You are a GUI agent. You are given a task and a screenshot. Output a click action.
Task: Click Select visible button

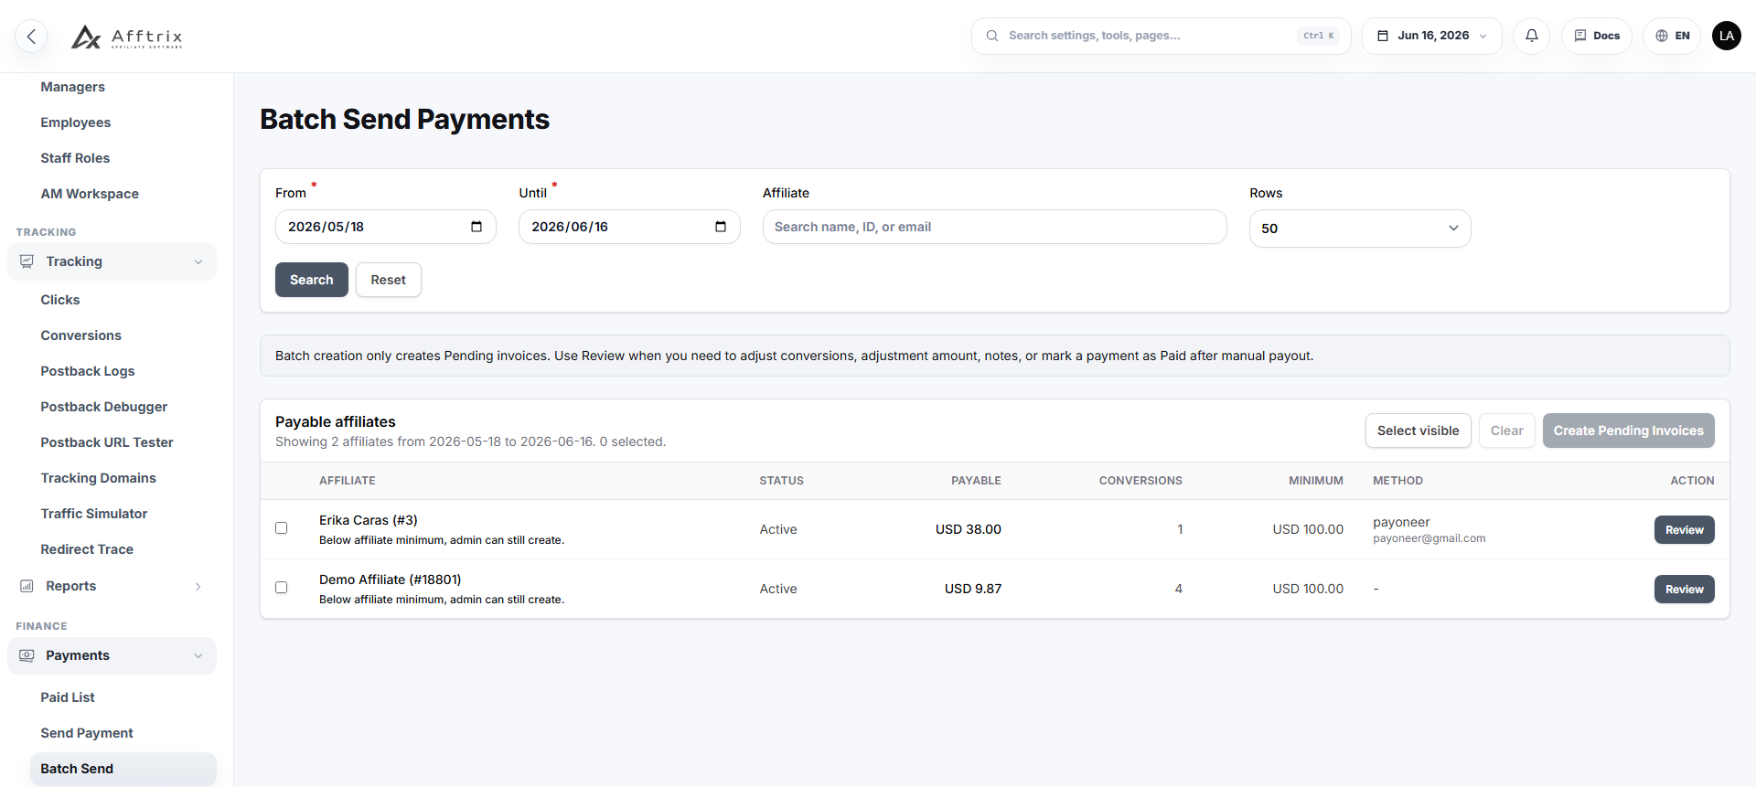pyautogui.click(x=1419, y=431)
